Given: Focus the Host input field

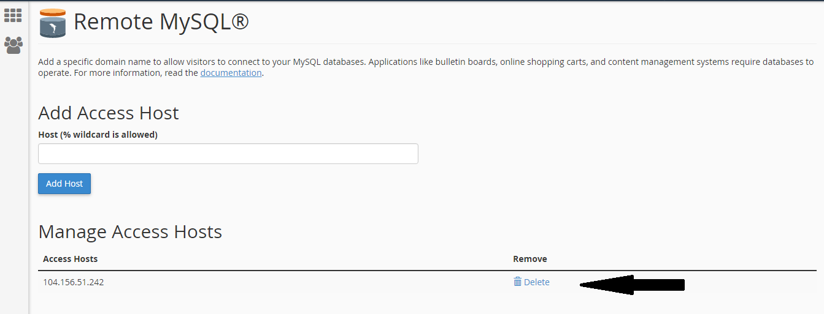Looking at the screenshot, I should [228, 154].
